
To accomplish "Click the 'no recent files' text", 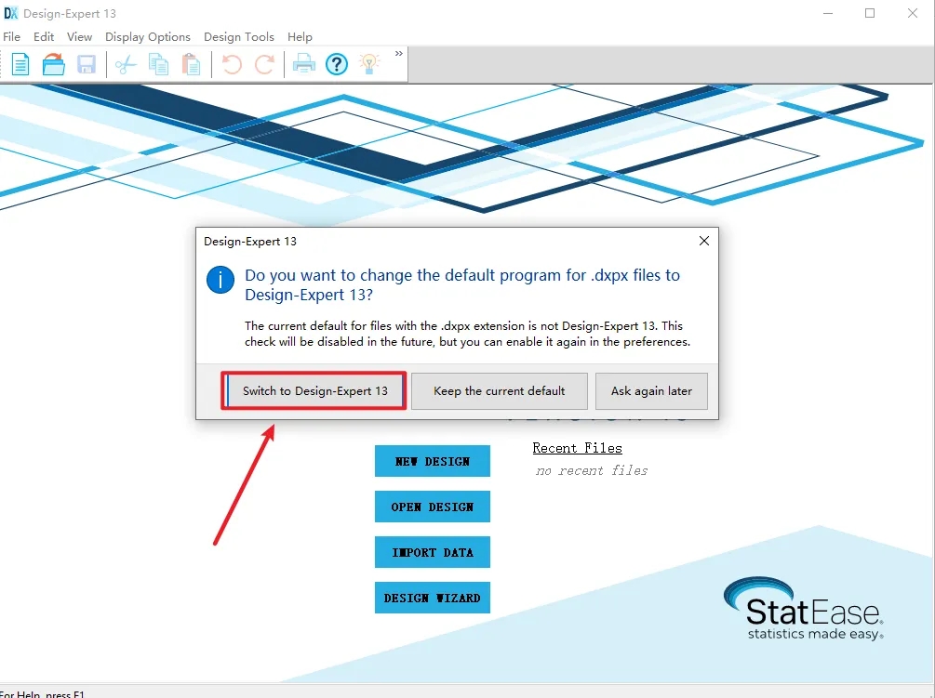I will click(592, 470).
